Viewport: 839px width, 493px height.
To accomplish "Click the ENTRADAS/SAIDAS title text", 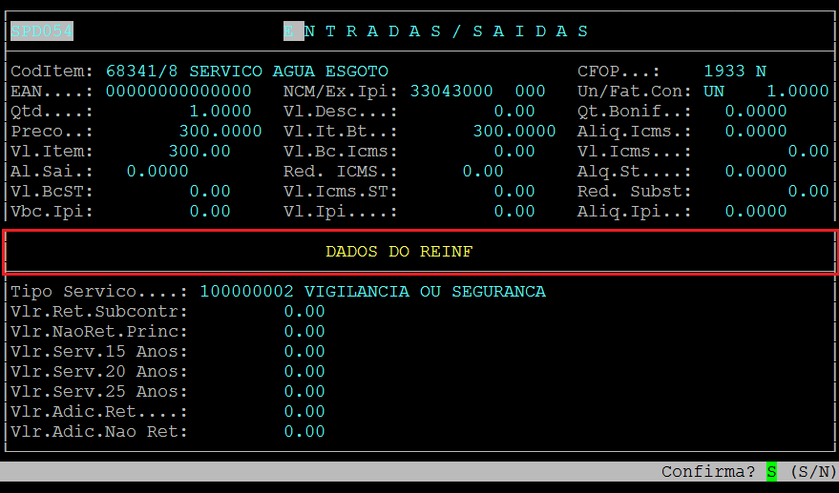I will (x=437, y=31).
